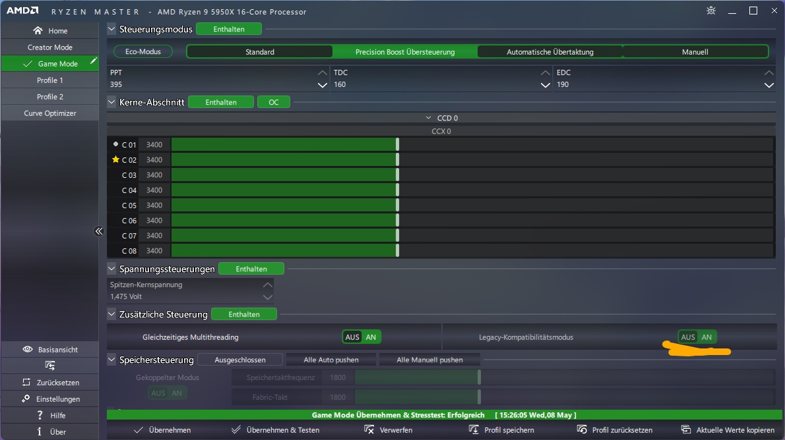Collapse the CCD 0 group
This screenshot has height=440, width=785.
pyautogui.click(x=428, y=118)
